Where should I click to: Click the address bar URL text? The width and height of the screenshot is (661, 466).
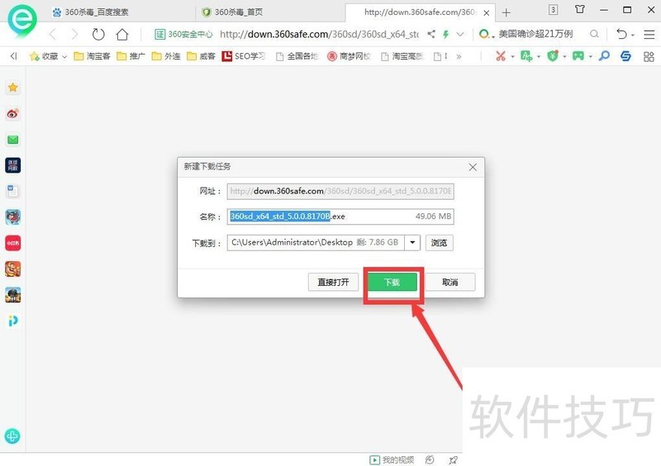tap(319, 34)
